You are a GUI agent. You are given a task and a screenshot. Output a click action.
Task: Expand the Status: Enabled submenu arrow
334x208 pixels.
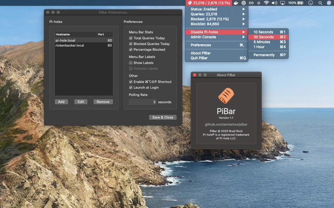(x=244, y=9)
